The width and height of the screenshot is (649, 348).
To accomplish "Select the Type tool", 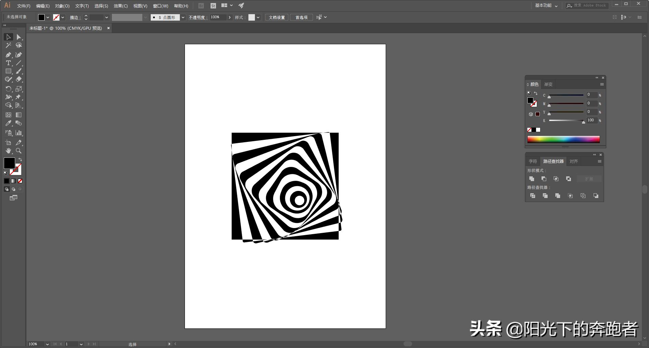I will (x=8, y=63).
